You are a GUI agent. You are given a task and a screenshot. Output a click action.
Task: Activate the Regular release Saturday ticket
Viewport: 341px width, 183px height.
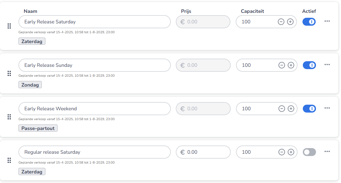tap(309, 152)
